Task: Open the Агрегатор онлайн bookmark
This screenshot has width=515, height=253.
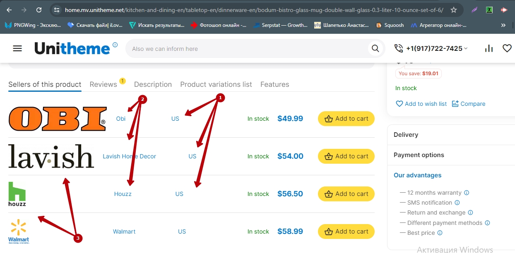Action: click(438, 25)
